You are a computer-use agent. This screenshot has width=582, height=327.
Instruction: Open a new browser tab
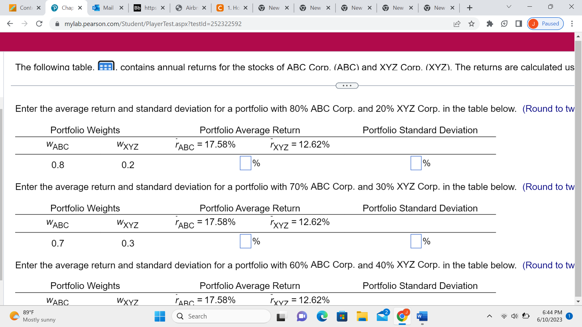tap(470, 8)
